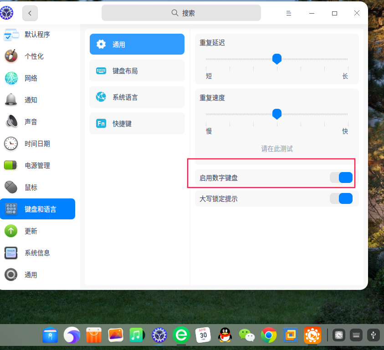Viewport: 384px width, 350px height.
Task: Open the App Store bag icon in the dock
Action: (x=94, y=335)
